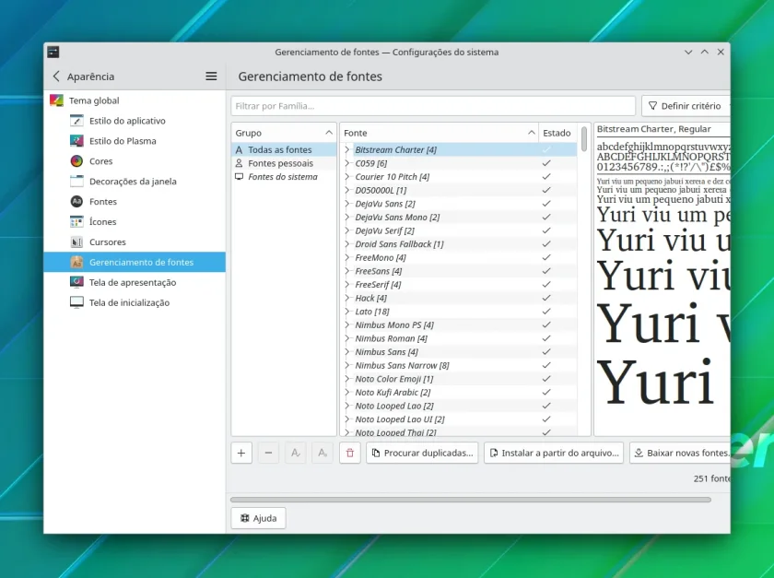Click the font list vertical scrollbar
This screenshot has height=578, width=774.
click(584, 139)
